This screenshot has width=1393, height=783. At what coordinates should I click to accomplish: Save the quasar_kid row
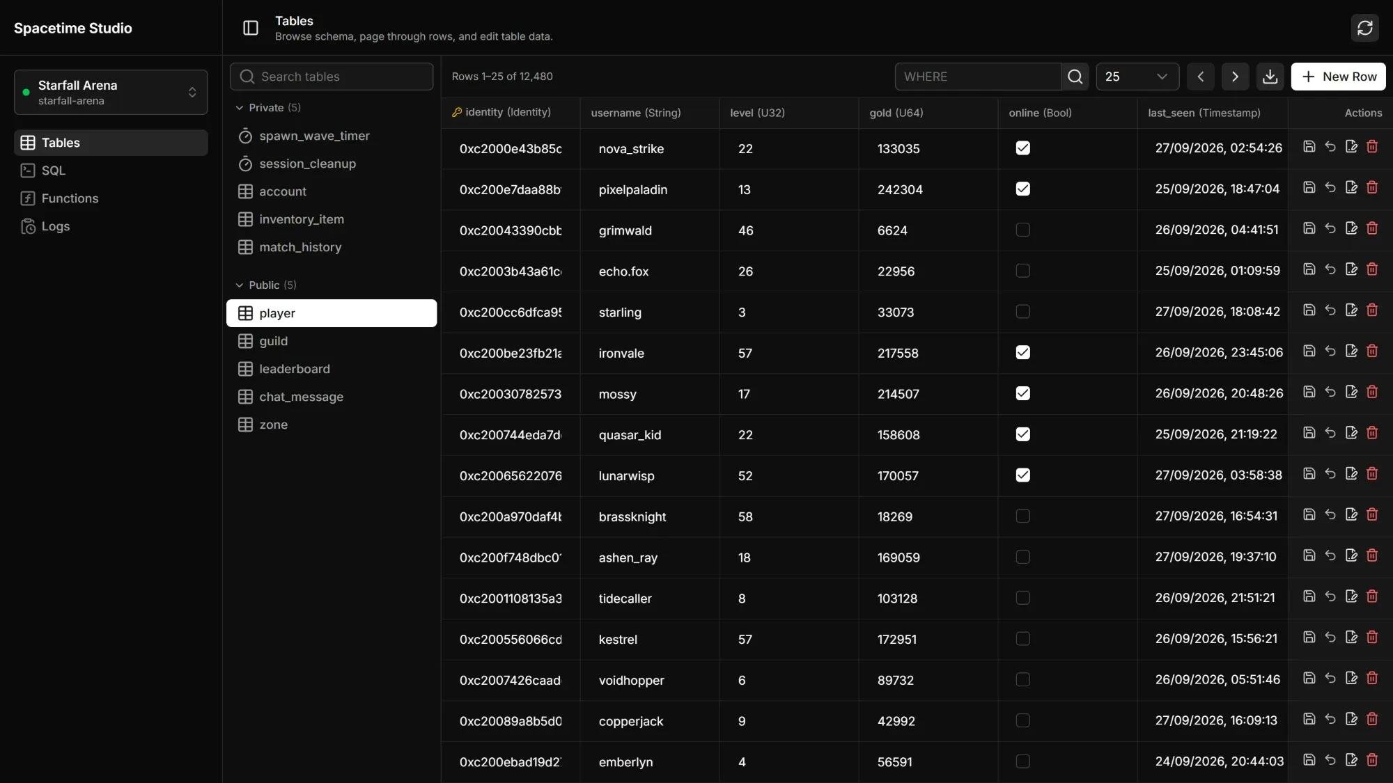(x=1309, y=433)
